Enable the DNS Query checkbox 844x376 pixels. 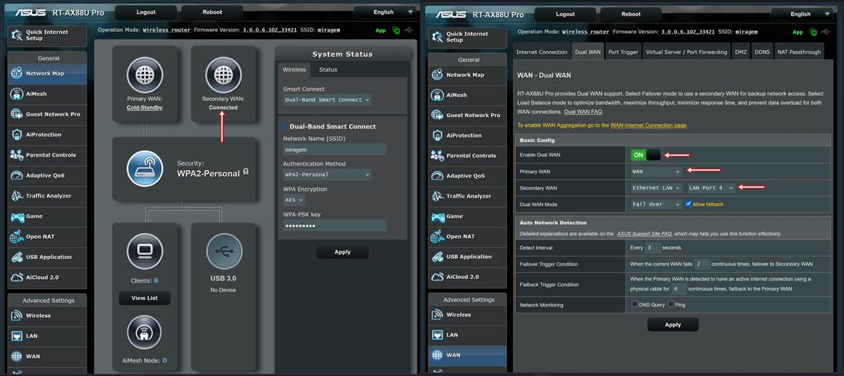pyautogui.click(x=634, y=304)
